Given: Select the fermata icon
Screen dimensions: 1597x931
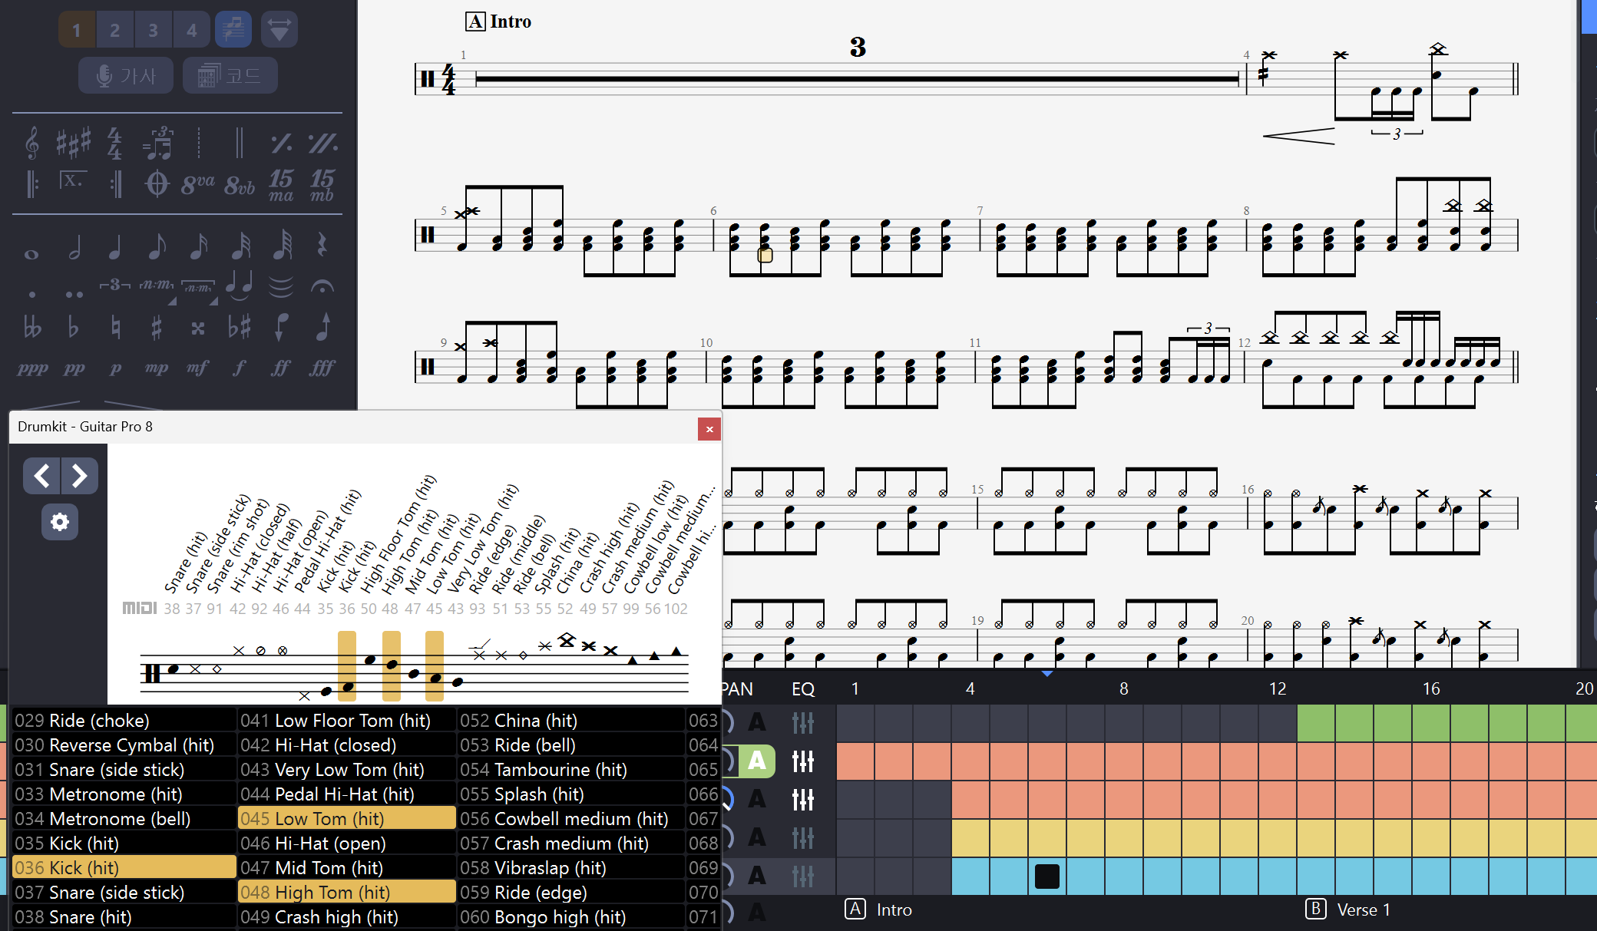Looking at the screenshot, I should (x=322, y=287).
